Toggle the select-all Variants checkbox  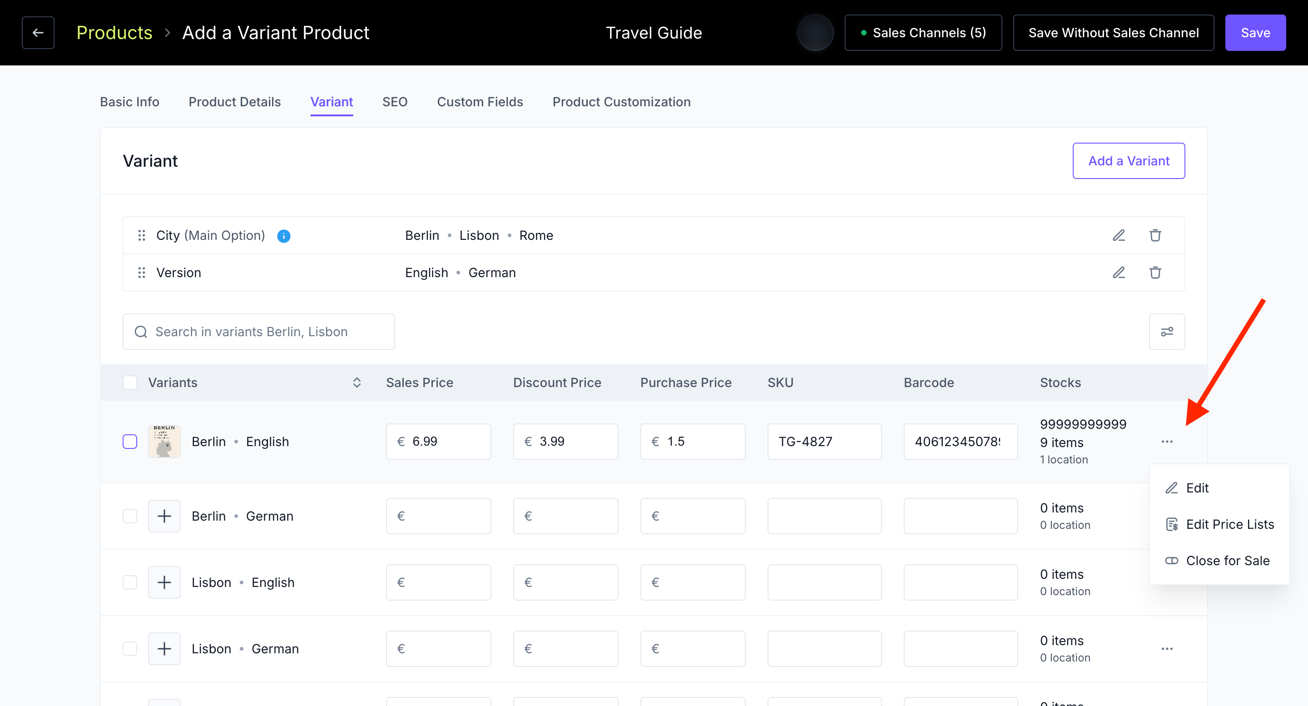(x=130, y=383)
